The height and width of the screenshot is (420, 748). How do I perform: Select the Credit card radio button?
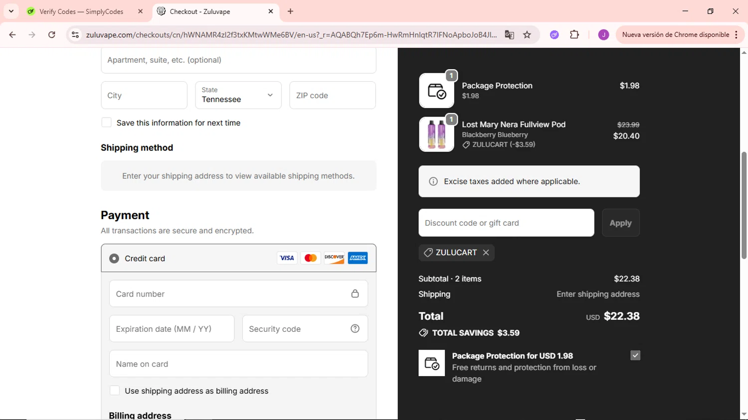114,259
